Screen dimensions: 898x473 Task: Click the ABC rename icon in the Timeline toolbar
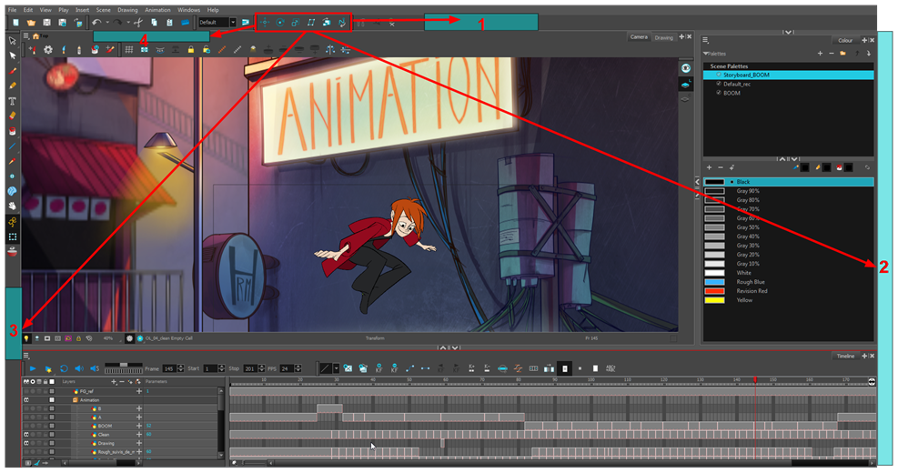[610, 368]
